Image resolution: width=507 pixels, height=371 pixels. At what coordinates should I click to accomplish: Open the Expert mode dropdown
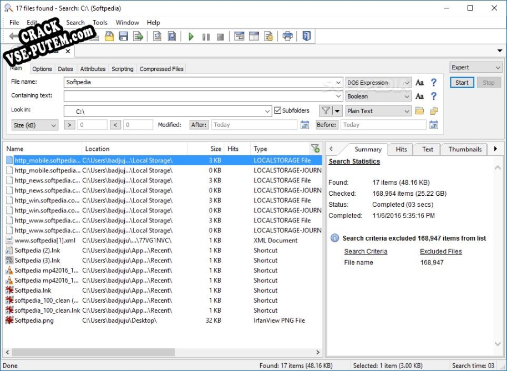(475, 67)
